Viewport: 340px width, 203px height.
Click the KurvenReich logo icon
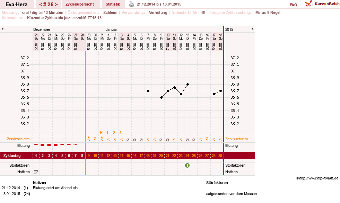pos(308,3)
